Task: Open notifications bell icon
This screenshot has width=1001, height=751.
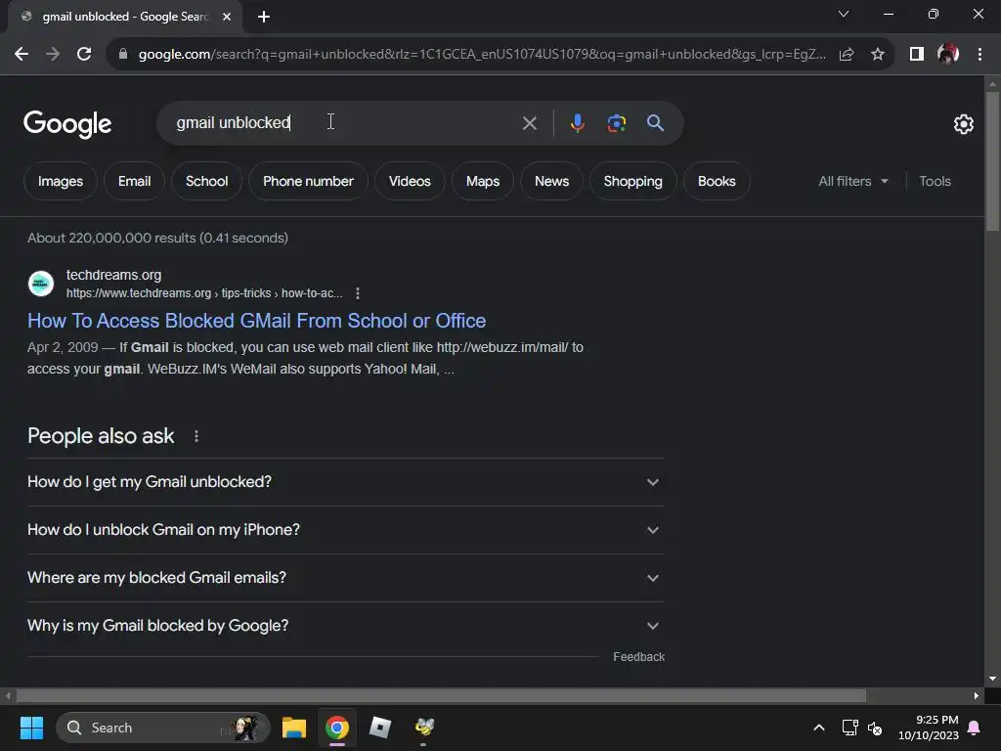Action: coord(975,728)
